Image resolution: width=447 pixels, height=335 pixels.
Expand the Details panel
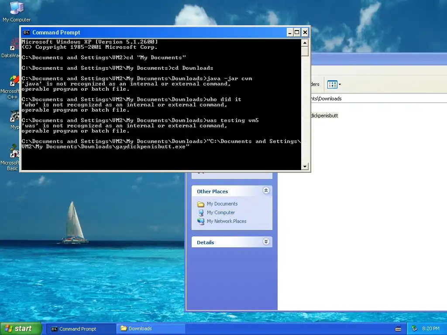pyautogui.click(x=266, y=242)
